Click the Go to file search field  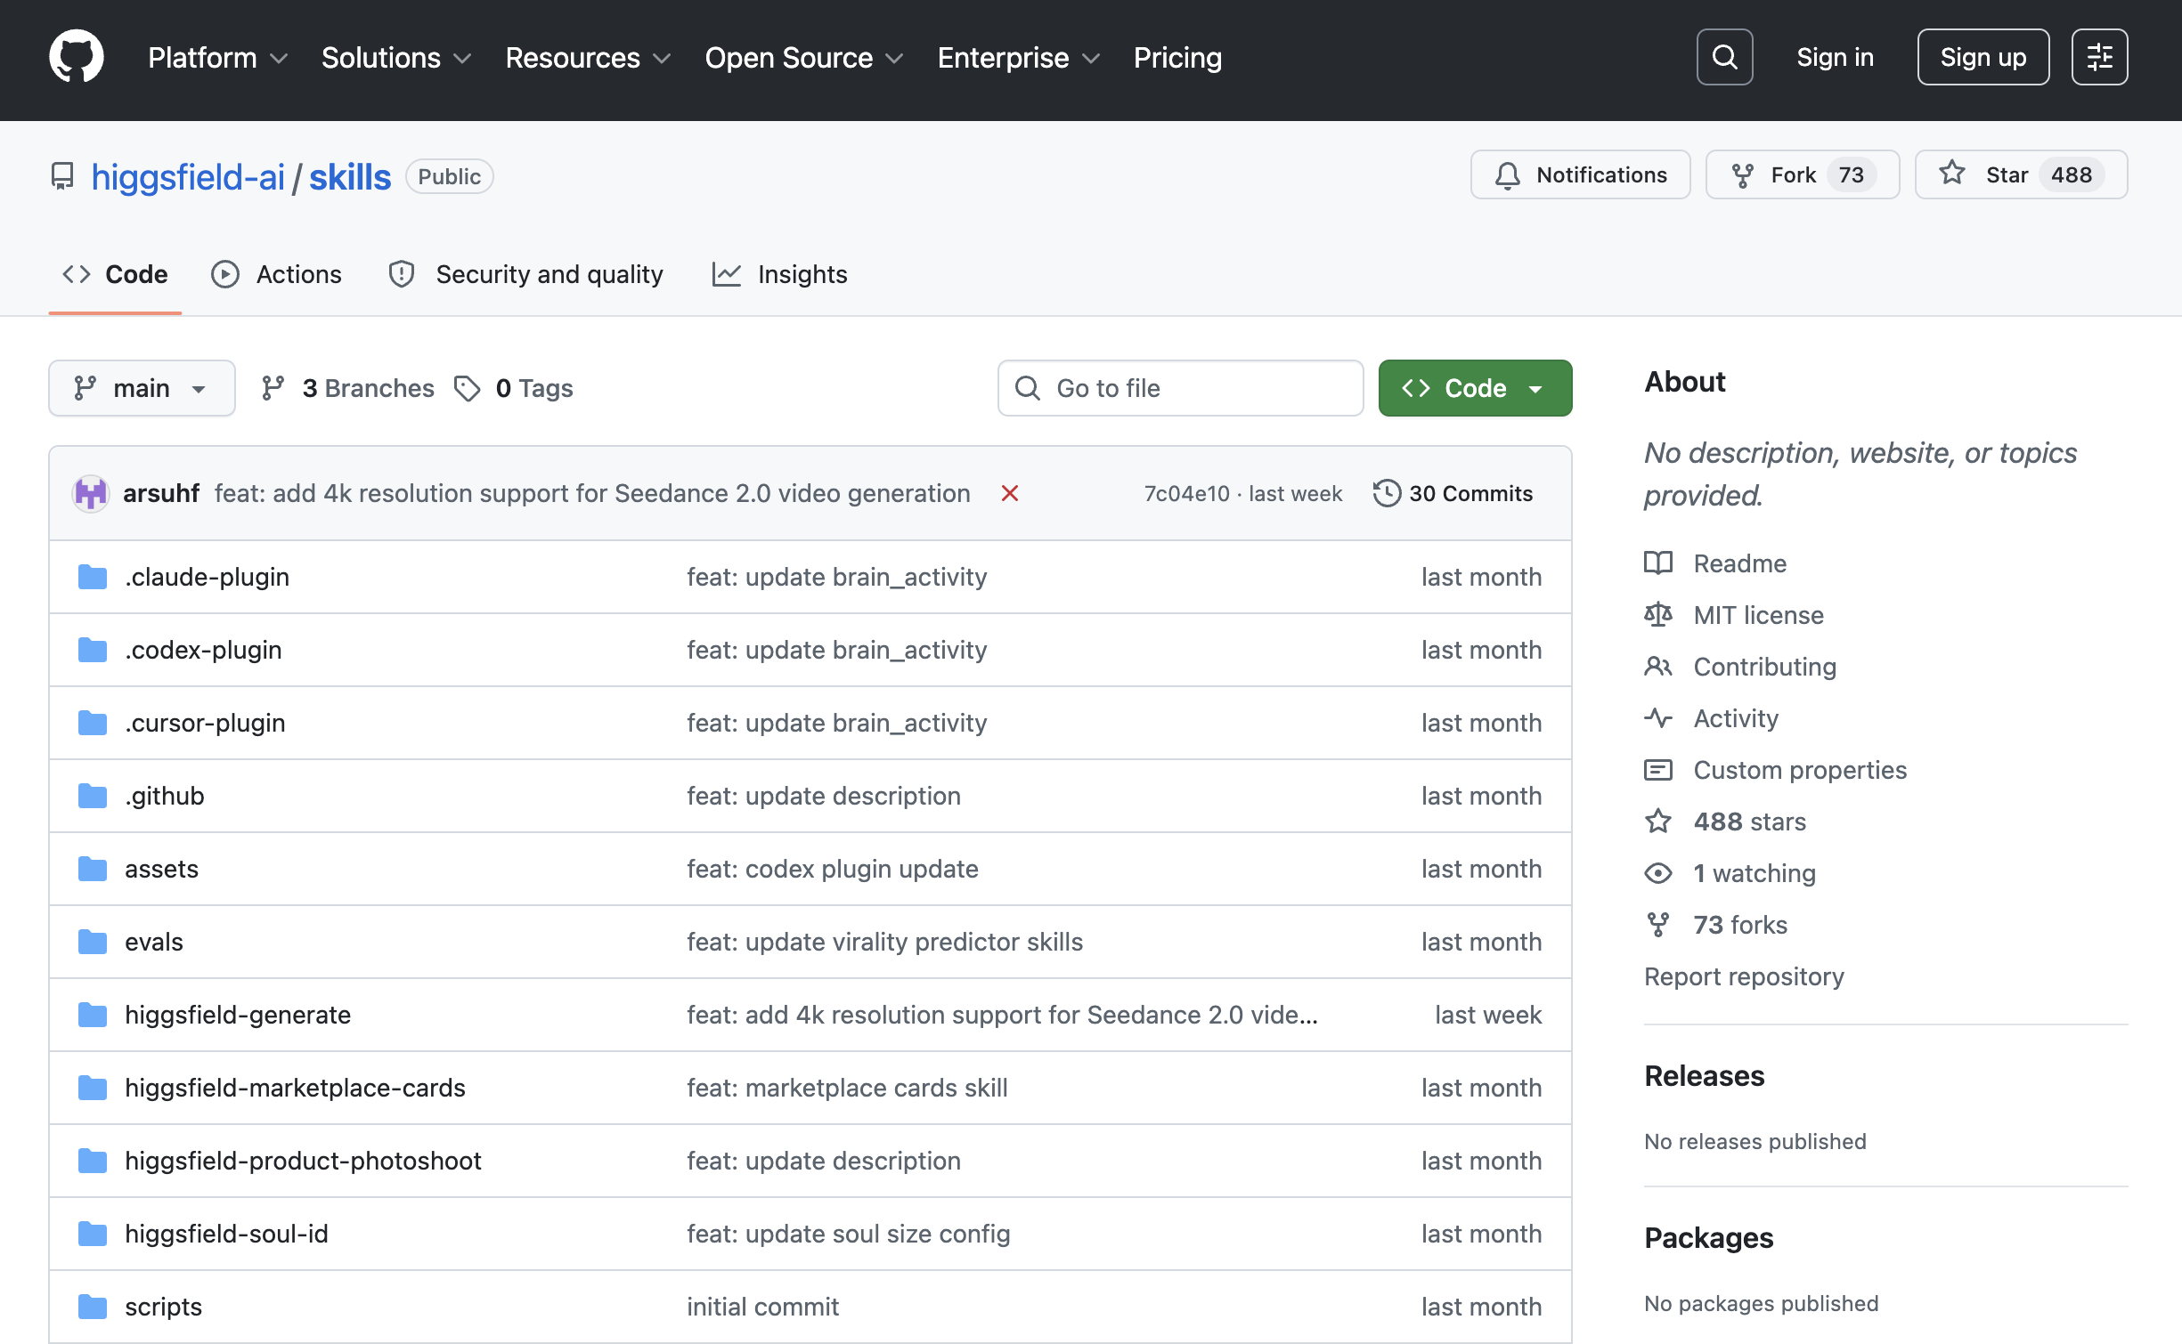click(x=1180, y=388)
